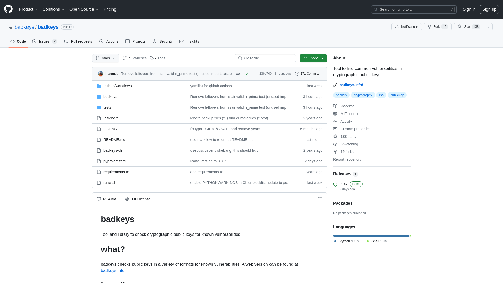Toggle the outline view for README
This screenshot has height=283, width=503.
(320, 199)
